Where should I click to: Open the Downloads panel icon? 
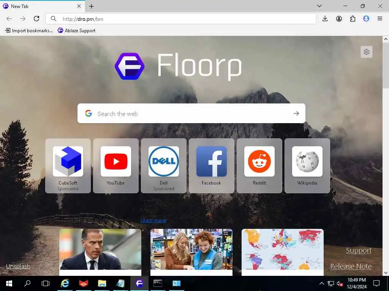coord(325,19)
